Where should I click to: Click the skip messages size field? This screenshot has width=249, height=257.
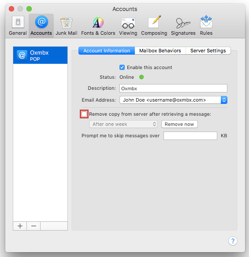[190, 136]
